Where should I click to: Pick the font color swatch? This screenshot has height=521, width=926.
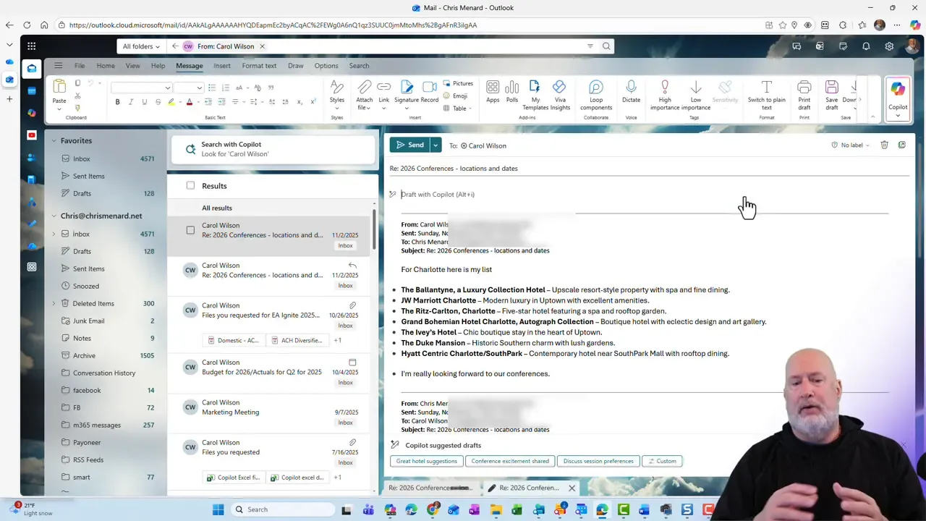click(189, 101)
